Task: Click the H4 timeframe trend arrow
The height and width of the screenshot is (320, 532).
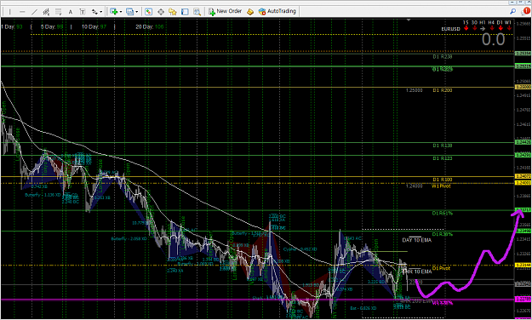Action: coord(491,28)
